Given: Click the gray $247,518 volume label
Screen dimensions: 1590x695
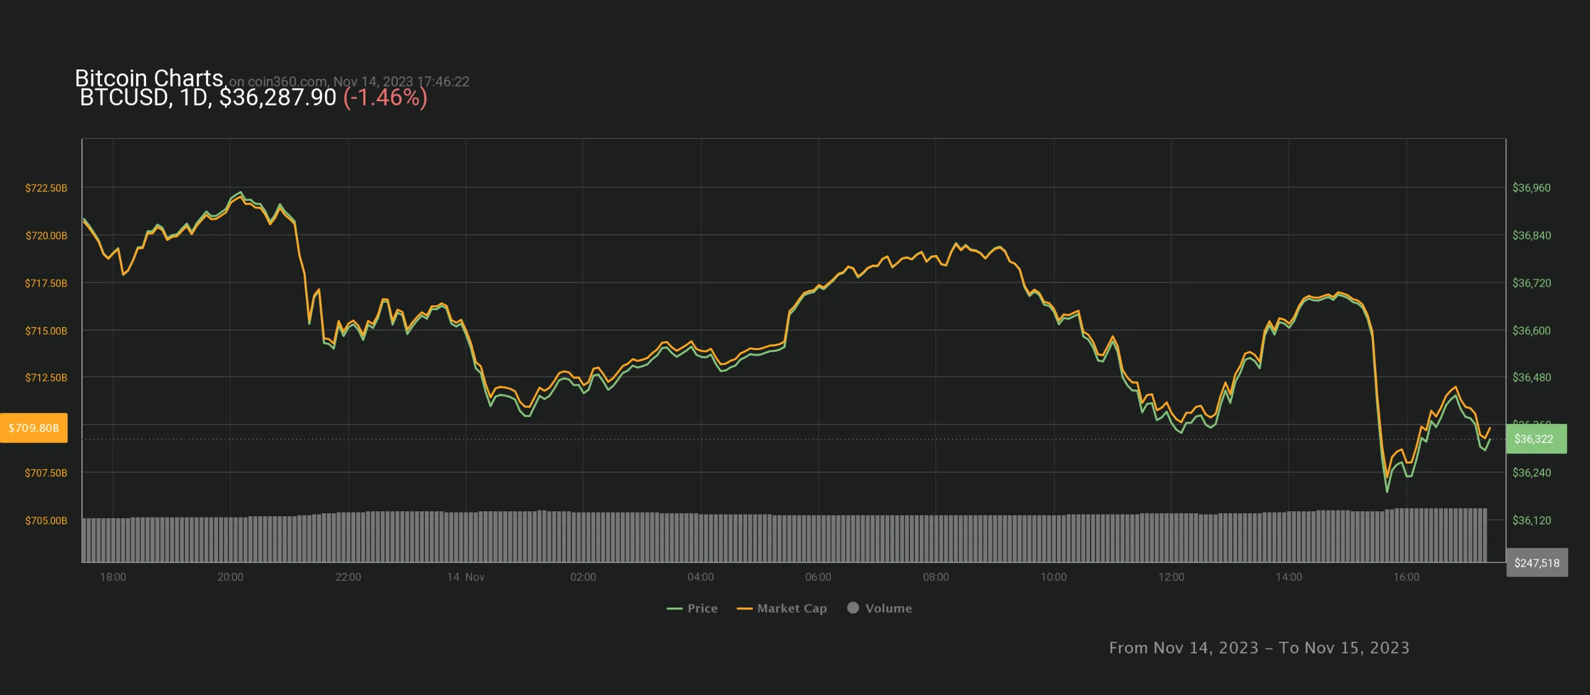Looking at the screenshot, I should pos(1536,563).
